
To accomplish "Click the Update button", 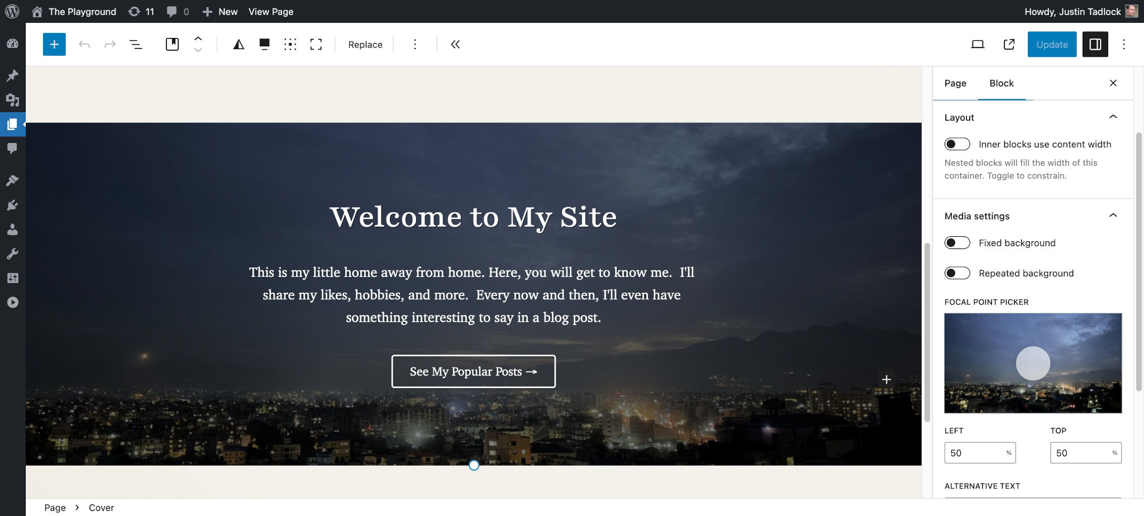I will pos(1052,44).
